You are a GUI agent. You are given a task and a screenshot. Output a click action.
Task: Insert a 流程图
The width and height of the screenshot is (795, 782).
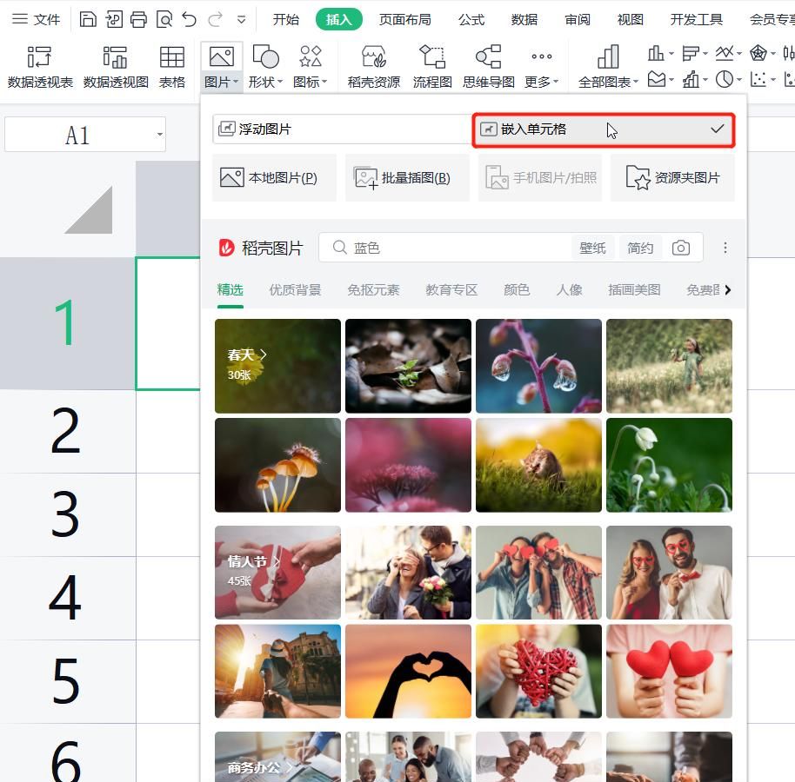point(432,67)
